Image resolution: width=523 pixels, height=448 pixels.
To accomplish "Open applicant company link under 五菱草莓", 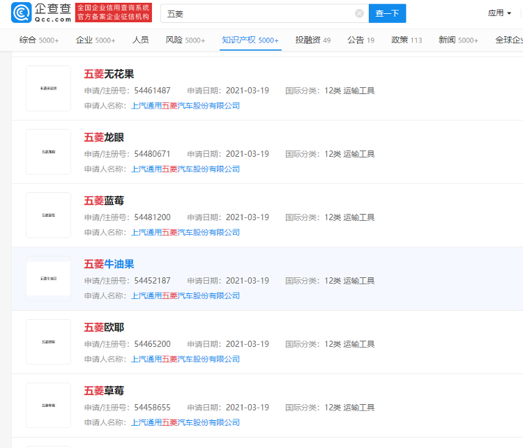I will tap(185, 422).
